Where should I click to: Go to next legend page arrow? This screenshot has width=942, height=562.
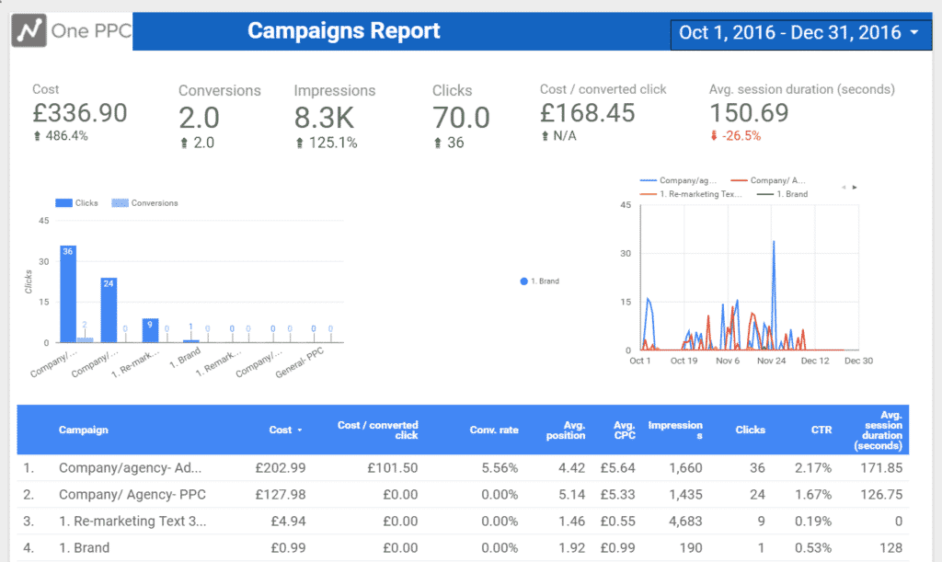pyautogui.click(x=855, y=187)
